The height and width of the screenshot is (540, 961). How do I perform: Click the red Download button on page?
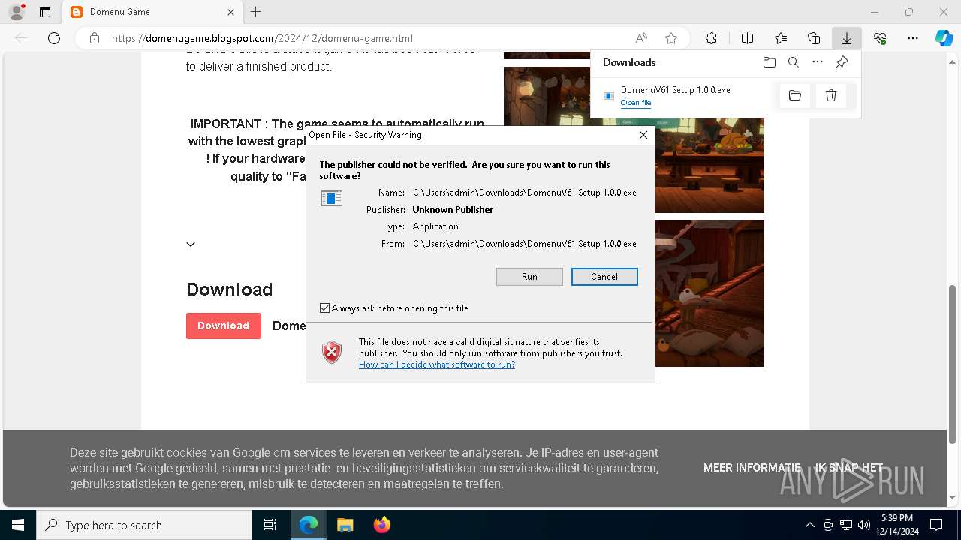(224, 325)
